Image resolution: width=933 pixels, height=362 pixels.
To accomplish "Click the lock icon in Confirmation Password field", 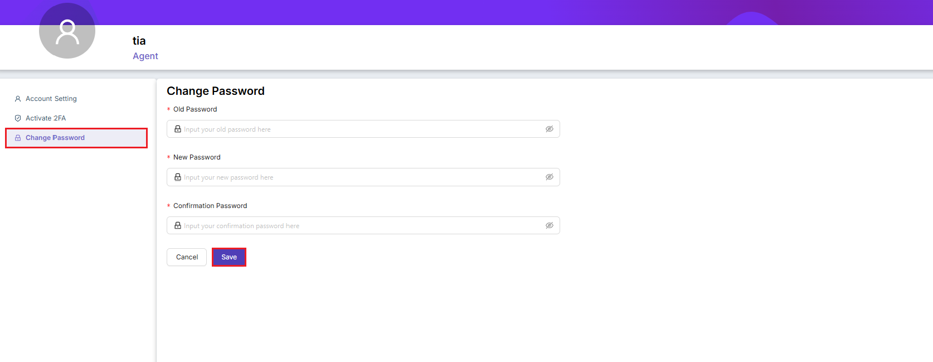I will point(178,225).
